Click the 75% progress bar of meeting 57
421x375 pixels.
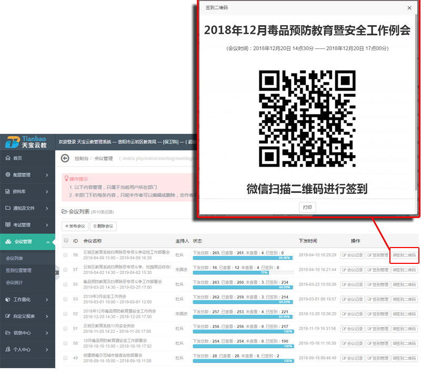(x=231, y=273)
